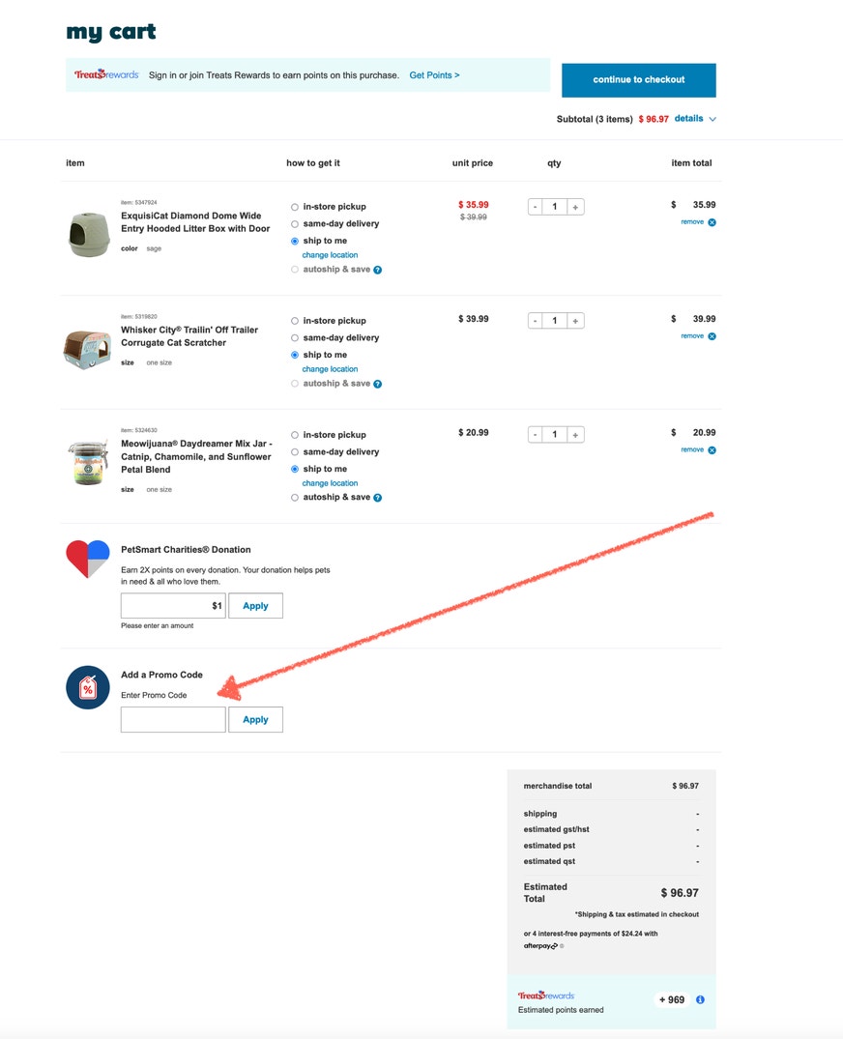Select ship to me for Whisker City scratcher
The width and height of the screenshot is (843, 1039).
(294, 355)
